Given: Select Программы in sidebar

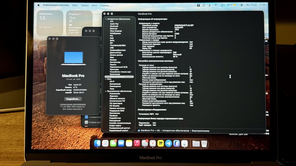Looking at the screenshot, I should pyautogui.click(x=115, y=113).
